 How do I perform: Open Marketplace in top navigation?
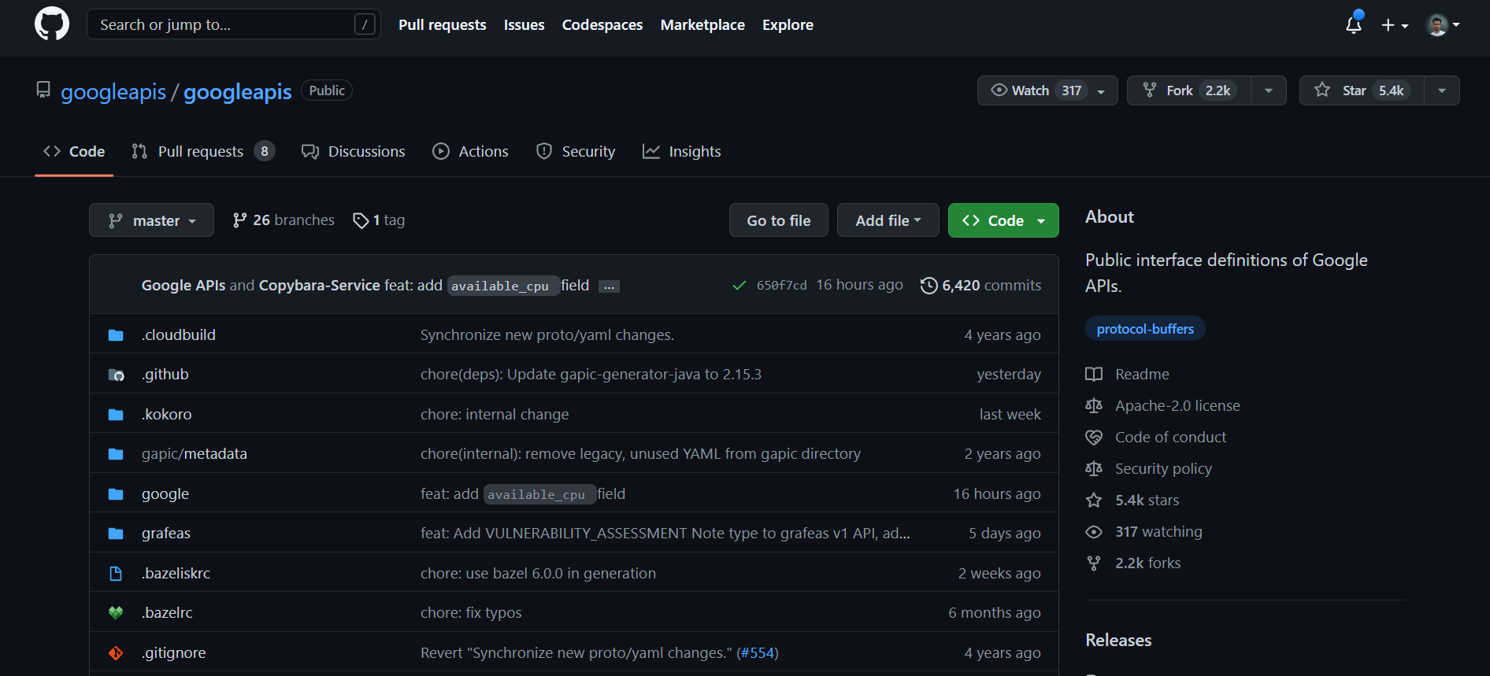click(x=702, y=25)
